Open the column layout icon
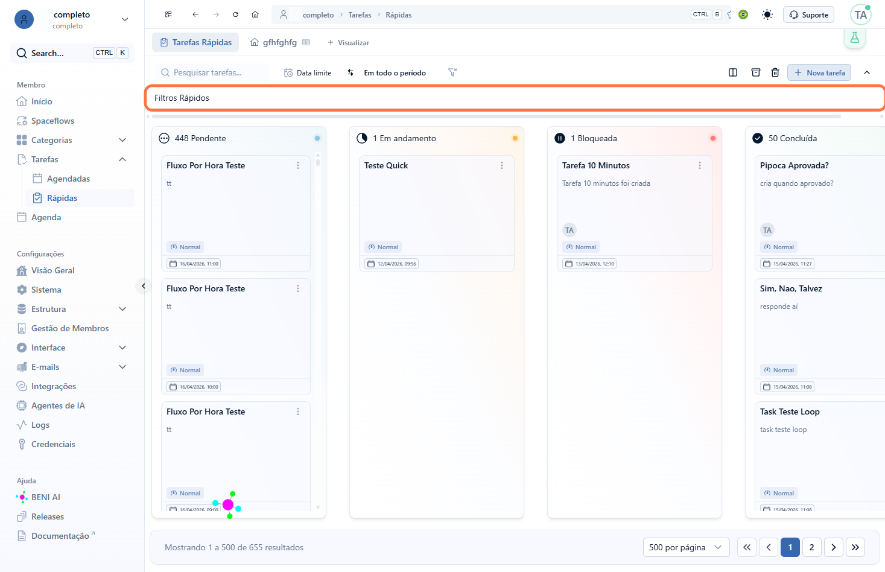Image resolution: width=885 pixels, height=572 pixels. 733,72
